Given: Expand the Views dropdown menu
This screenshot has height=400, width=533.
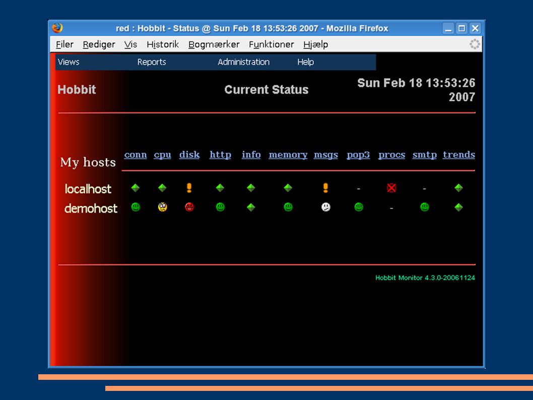Looking at the screenshot, I should pyautogui.click(x=69, y=62).
